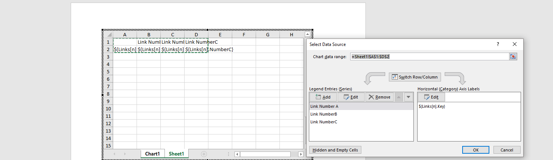Screen dimensions: 553x160
Task: Select the Sheet1 tab
Action: 176,154
